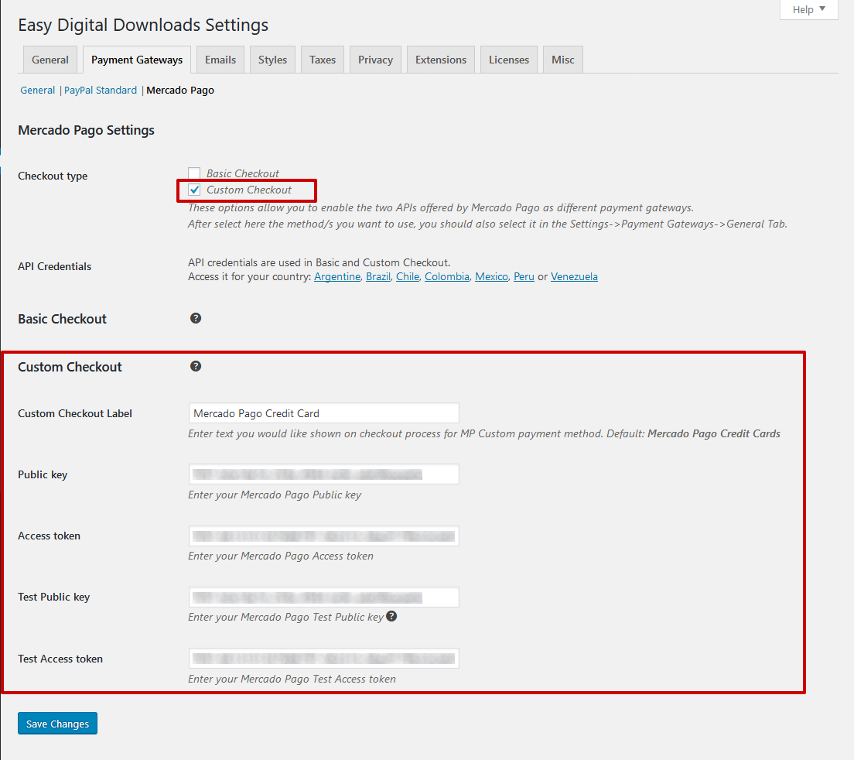Click the Easy Digital Downloads Settings title
This screenshot has width=854, height=760.
point(143,25)
